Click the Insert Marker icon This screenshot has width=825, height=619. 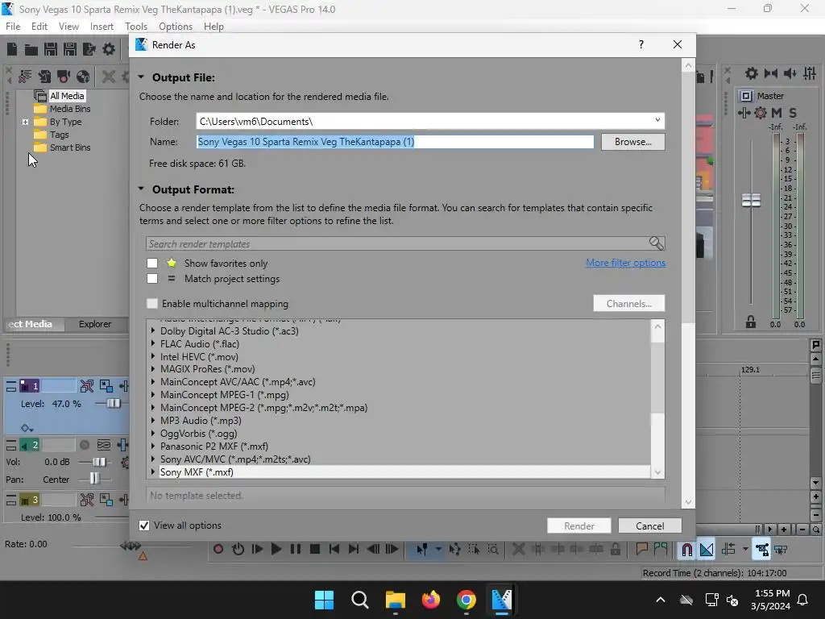[x=641, y=549]
